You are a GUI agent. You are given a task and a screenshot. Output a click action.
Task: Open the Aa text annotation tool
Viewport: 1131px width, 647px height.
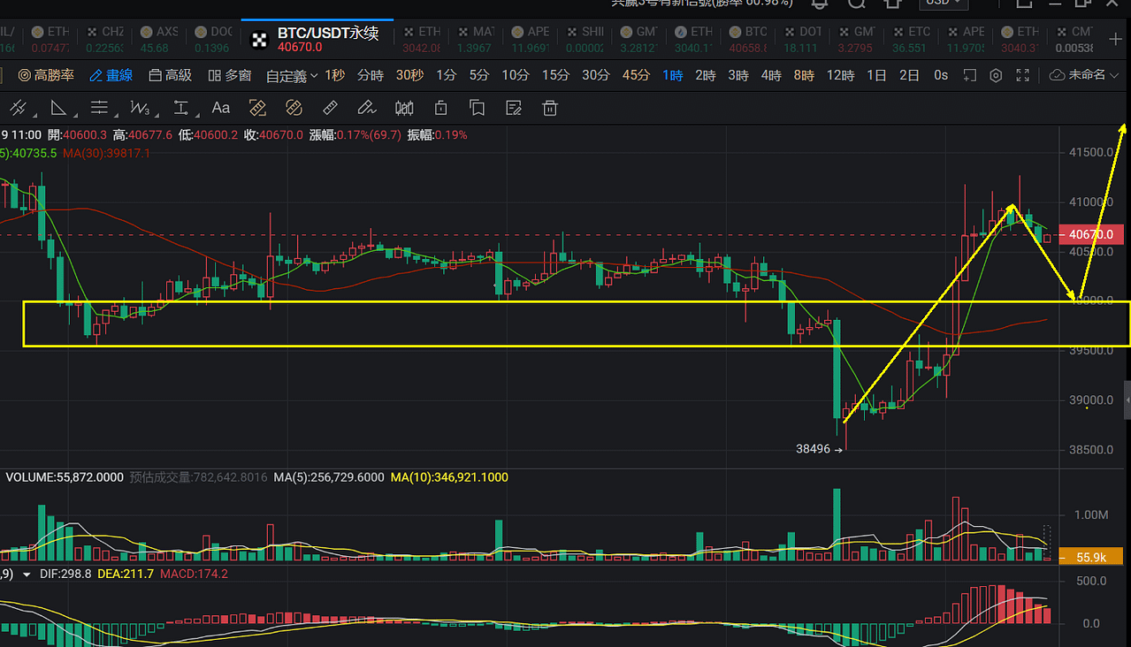220,109
